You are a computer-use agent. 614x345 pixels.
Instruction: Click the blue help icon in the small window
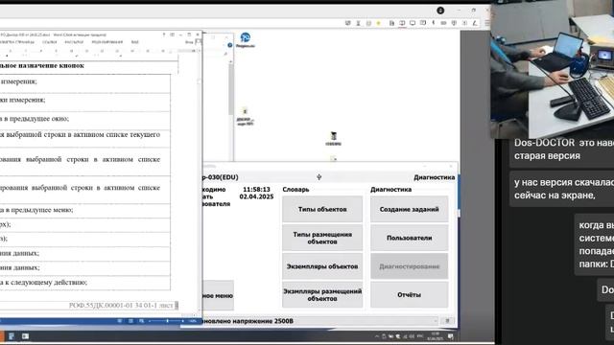(x=230, y=45)
